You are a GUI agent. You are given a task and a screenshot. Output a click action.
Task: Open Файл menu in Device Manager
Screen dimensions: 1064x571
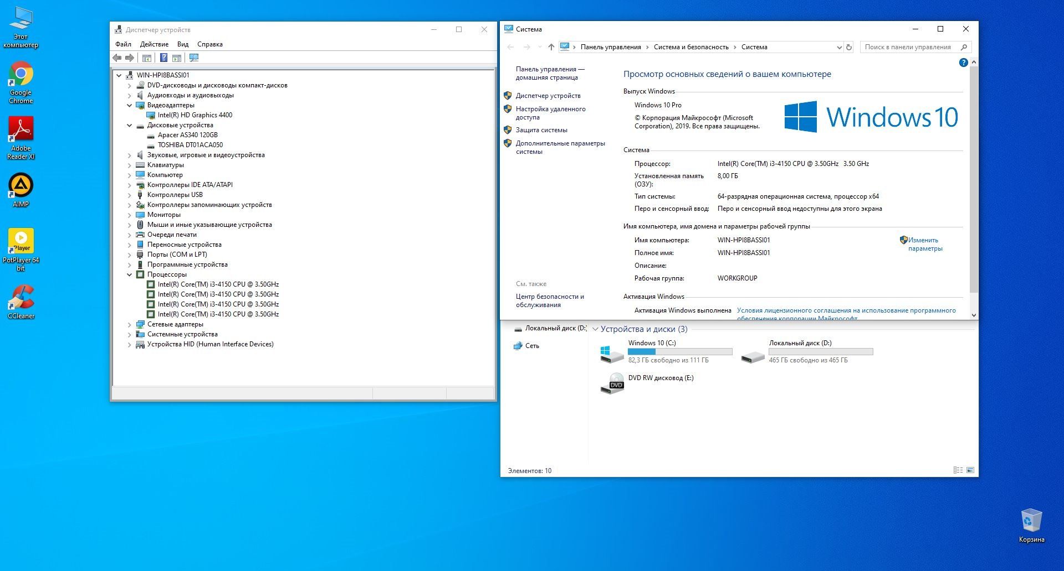123,44
